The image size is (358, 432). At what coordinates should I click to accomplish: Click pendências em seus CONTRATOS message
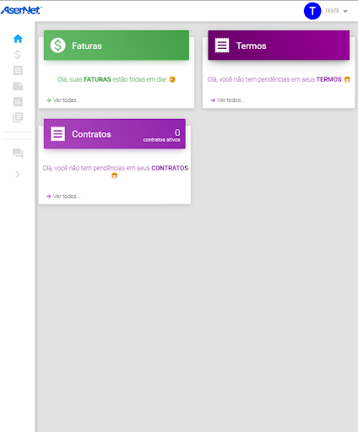click(x=116, y=171)
